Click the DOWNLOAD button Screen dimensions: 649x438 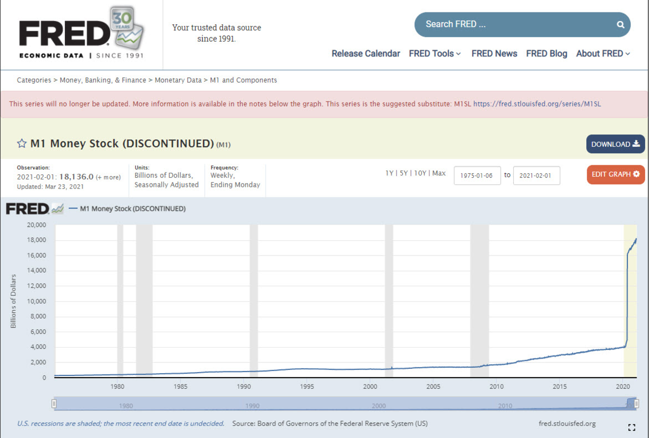[x=615, y=144]
